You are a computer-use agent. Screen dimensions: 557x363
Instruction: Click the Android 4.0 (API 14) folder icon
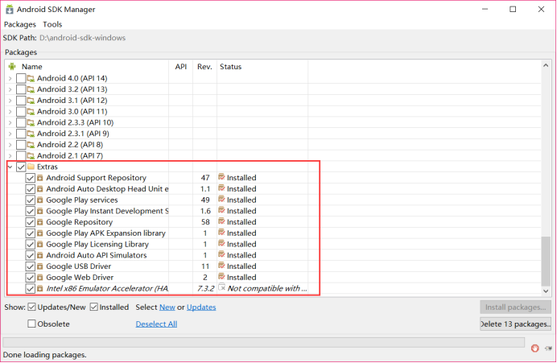point(31,78)
